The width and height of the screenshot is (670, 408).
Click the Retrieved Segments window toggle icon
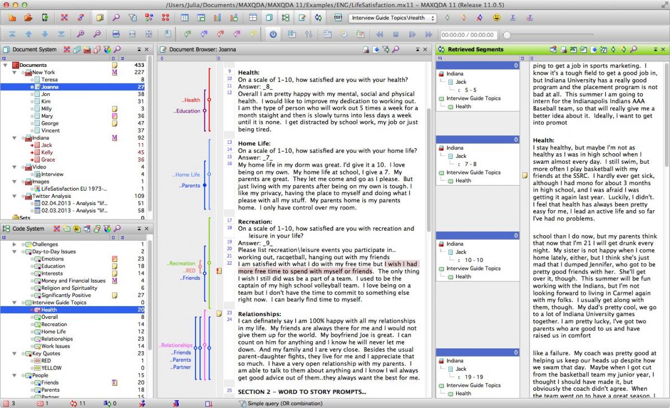tap(318, 17)
